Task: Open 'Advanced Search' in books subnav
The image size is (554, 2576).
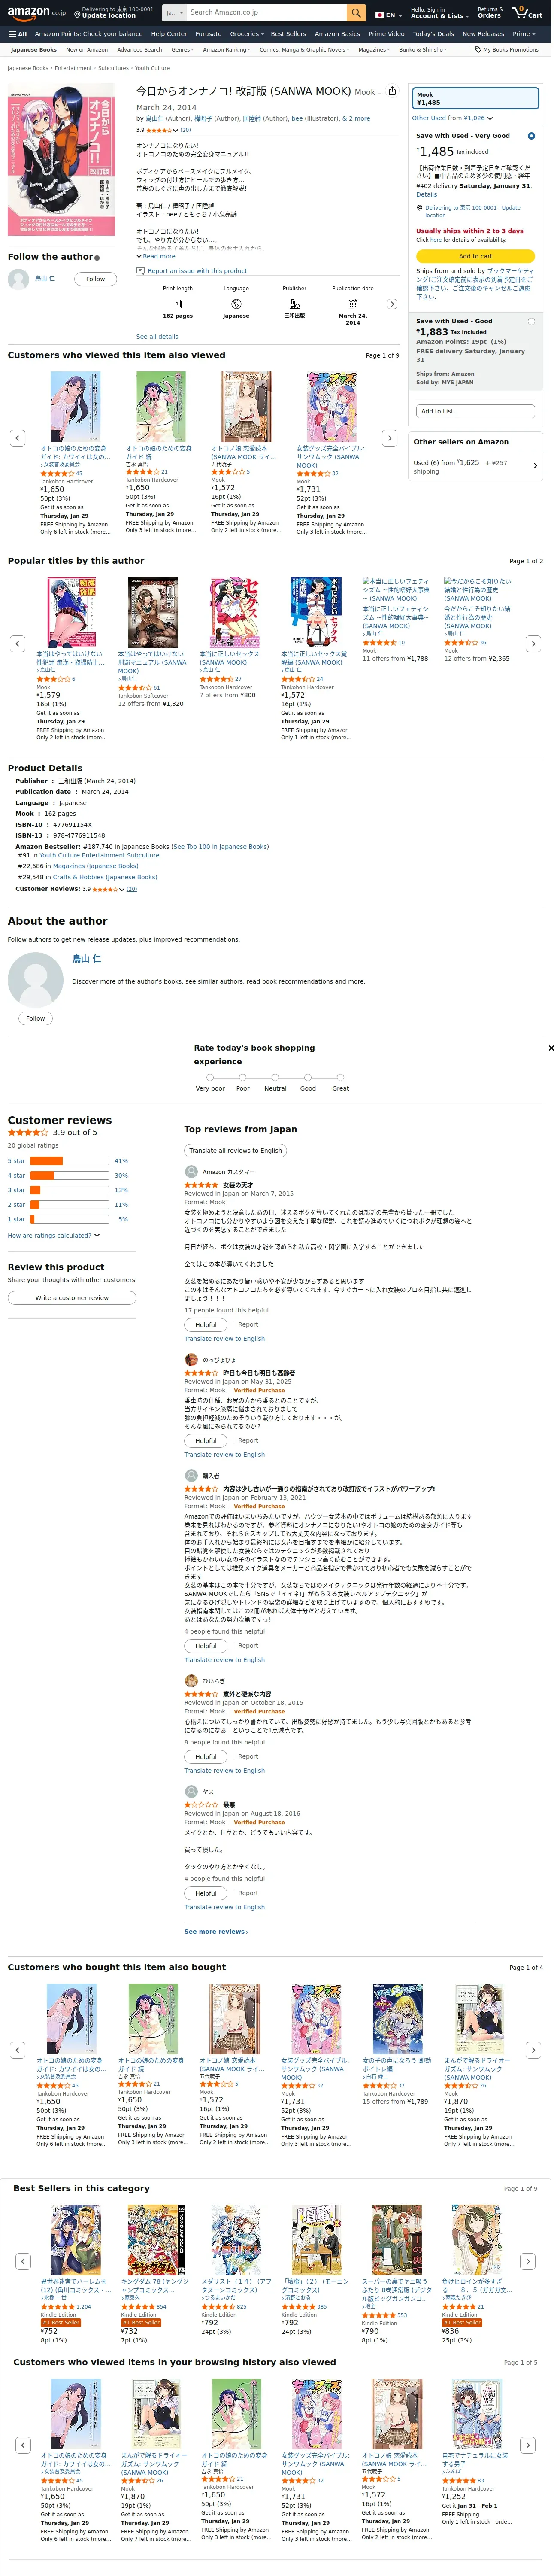Action: tap(139, 49)
